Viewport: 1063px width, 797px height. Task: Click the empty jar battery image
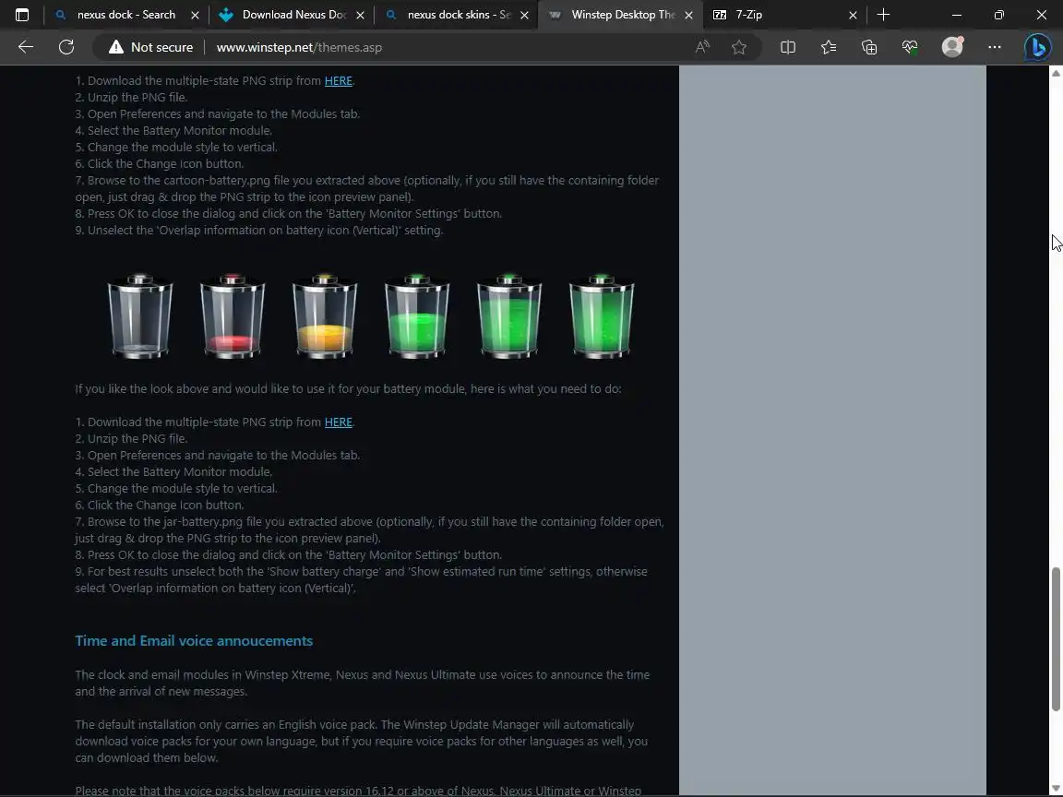[x=139, y=315]
